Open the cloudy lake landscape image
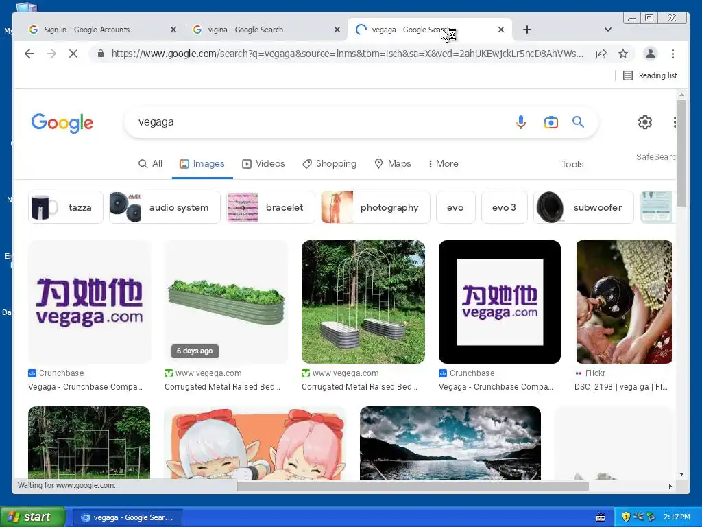This screenshot has height=527, width=702. coord(450,443)
